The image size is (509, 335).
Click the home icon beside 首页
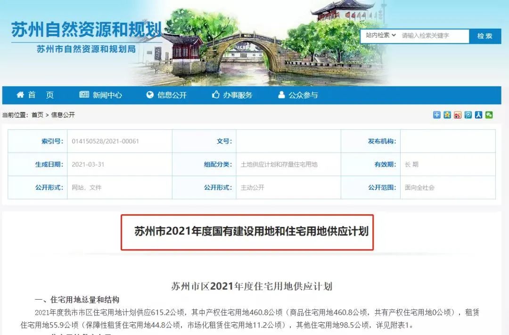point(20,94)
